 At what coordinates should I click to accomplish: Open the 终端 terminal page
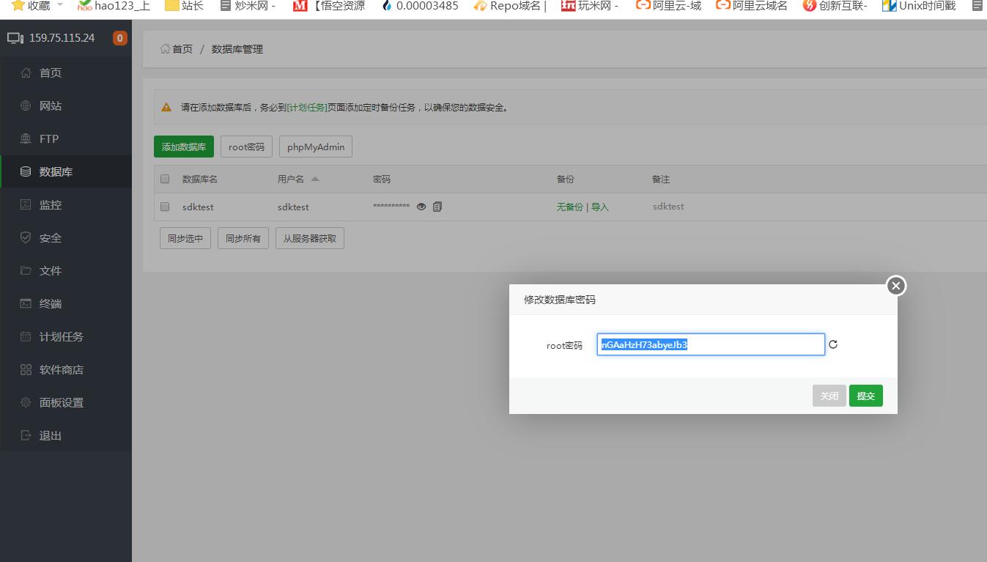tap(51, 304)
